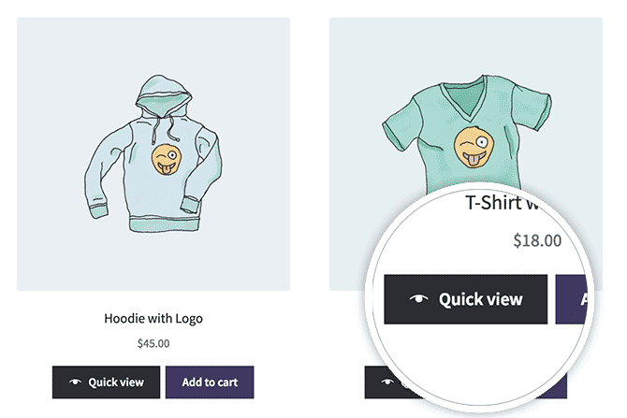Click the large eye icon in magnified button
The width and height of the screenshot is (627, 418).
click(419, 299)
